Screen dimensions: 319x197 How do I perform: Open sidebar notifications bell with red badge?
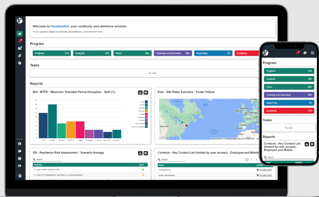pyautogui.click(x=19, y=40)
